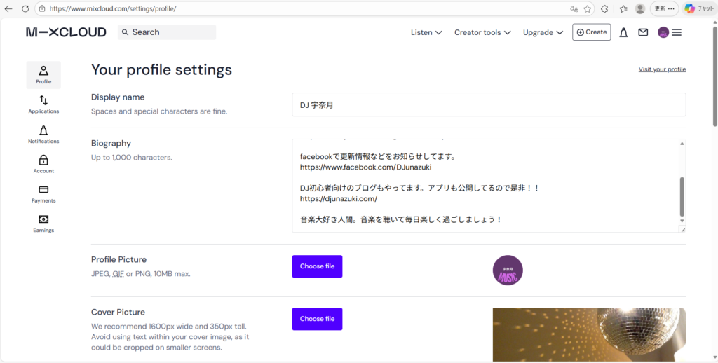Open Notifications settings in sidebar
This screenshot has height=363, width=718.
click(43, 135)
